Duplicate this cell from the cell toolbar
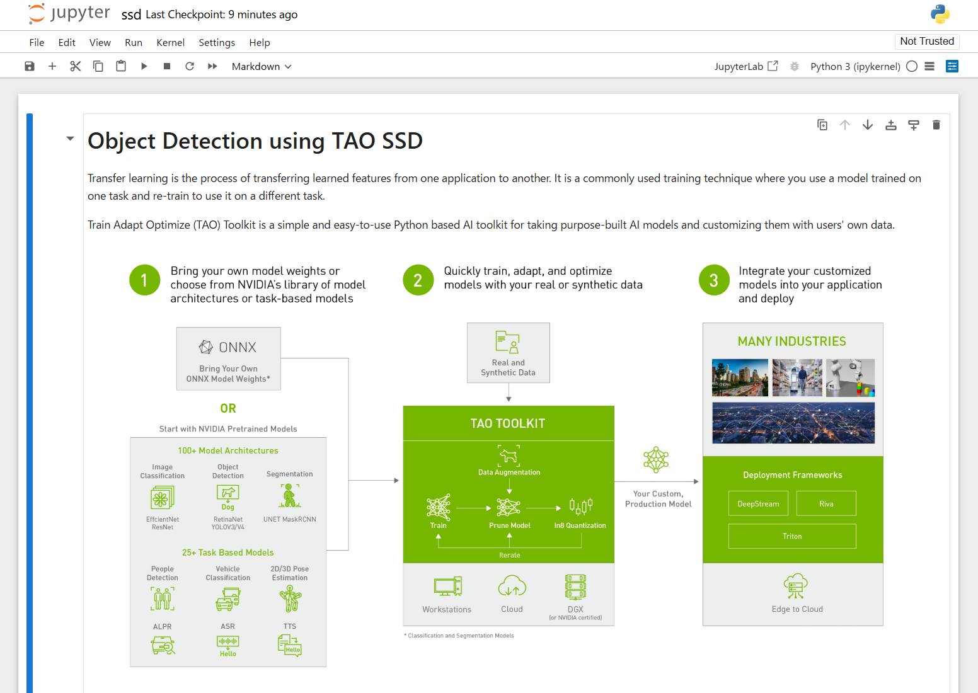The width and height of the screenshot is (978, 693). click(822, 125)
